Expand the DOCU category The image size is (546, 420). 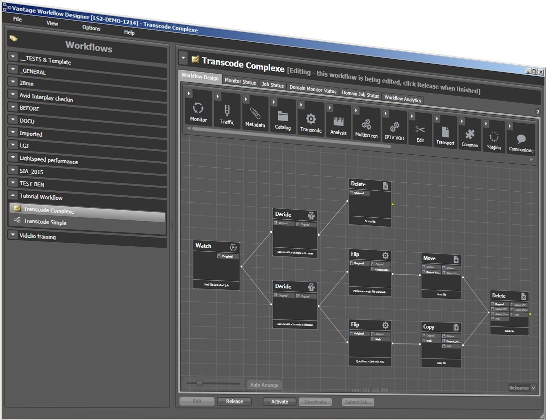[x=13, y=120]
